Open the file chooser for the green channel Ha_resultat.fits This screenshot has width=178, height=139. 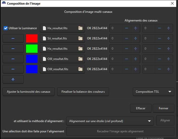coord(62,49)
